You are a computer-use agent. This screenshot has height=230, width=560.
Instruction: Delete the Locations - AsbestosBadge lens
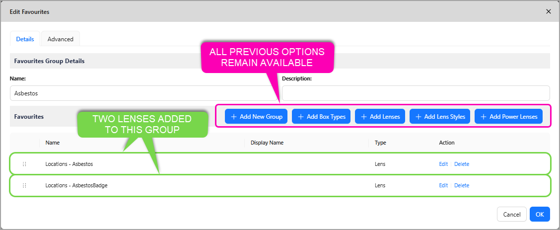461,185
